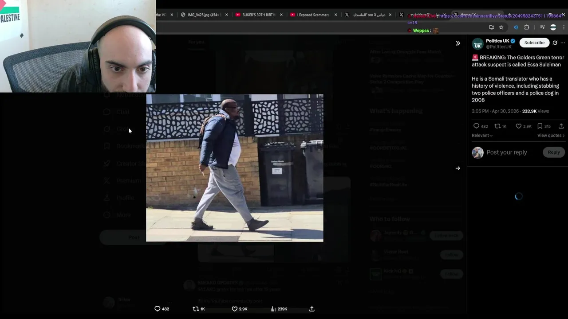Bookmark this page with the star icon in the address bar
Viewport: 568px width, 319px height.
tap(501, 27)
